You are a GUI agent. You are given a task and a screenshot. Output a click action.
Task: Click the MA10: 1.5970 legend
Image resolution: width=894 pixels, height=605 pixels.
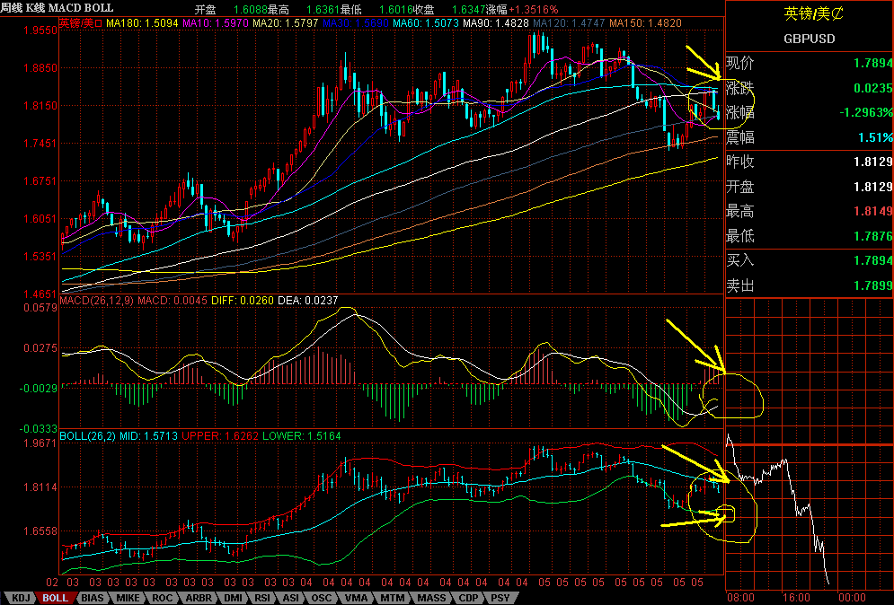217,23
